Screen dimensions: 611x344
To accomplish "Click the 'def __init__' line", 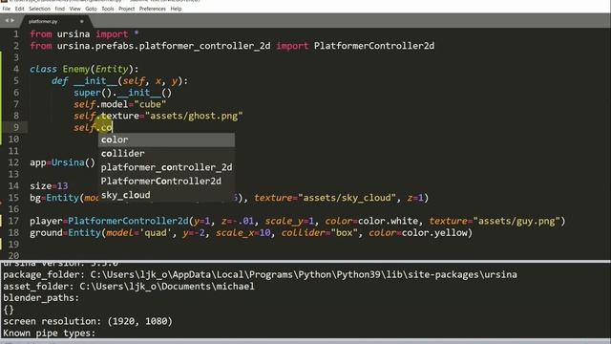I will (x=119, y=81).
